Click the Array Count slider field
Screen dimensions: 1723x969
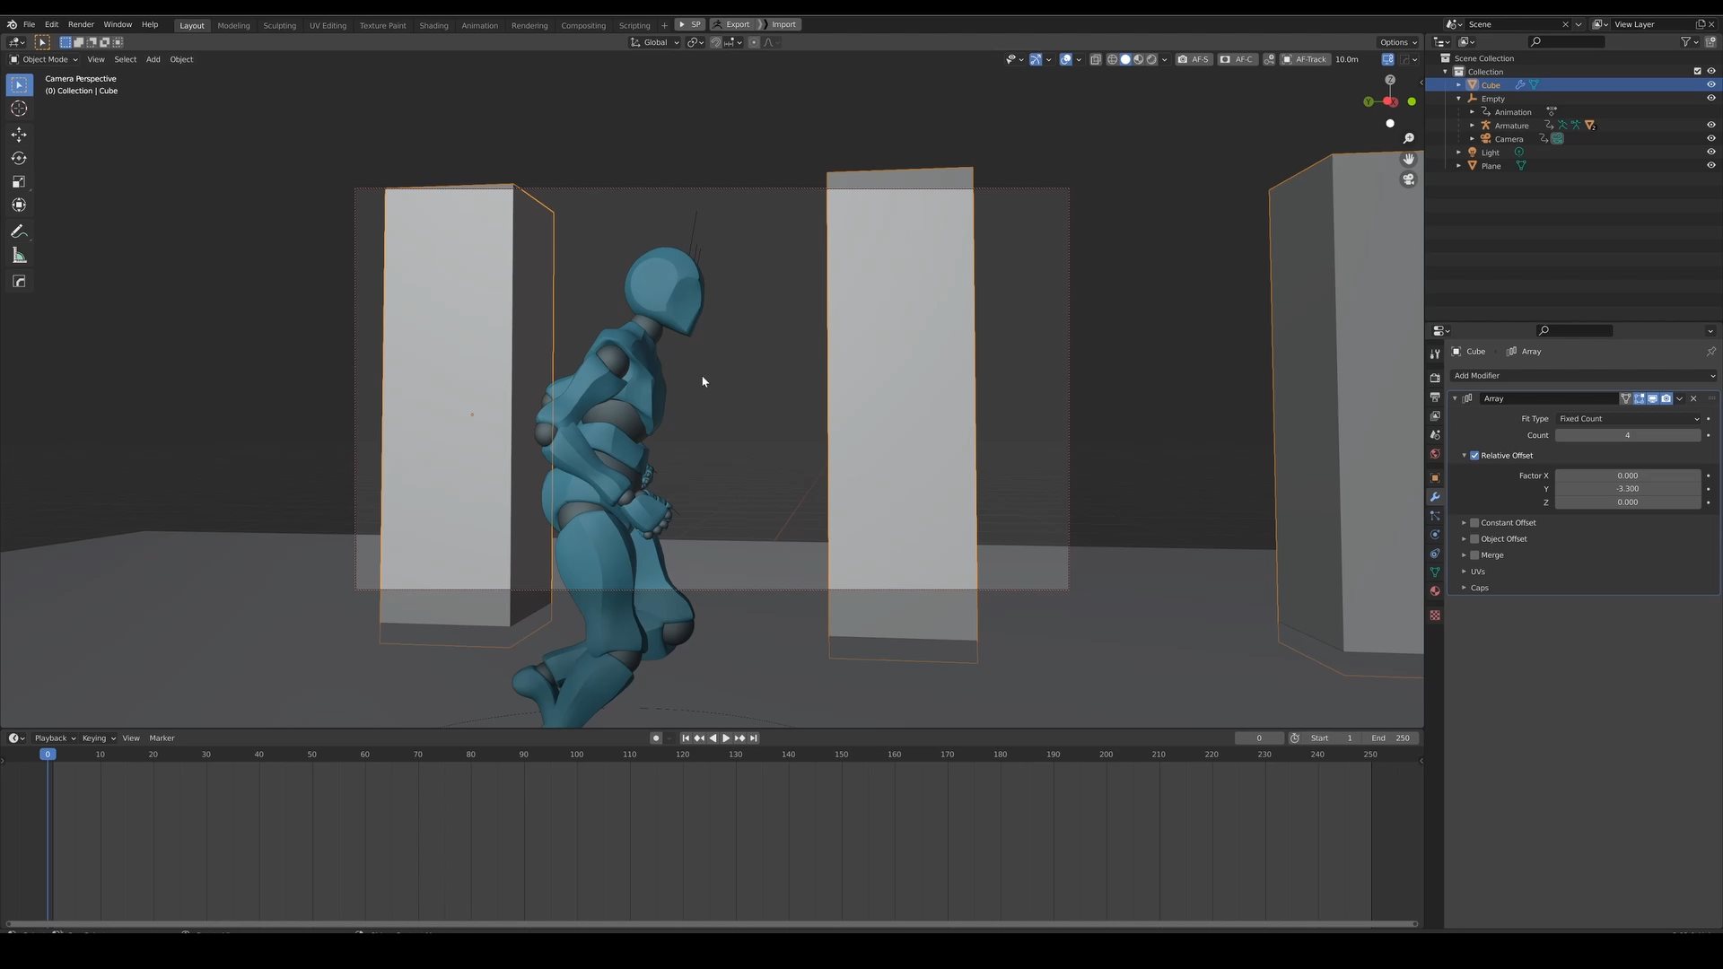click(x=1627, y=436)
